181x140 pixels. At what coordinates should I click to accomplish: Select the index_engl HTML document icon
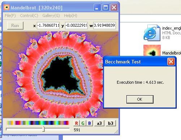click(152, 33)
